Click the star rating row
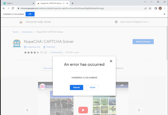Image resolution: width=168 pixels, height=115 pixels. click(x=31, y=53)
